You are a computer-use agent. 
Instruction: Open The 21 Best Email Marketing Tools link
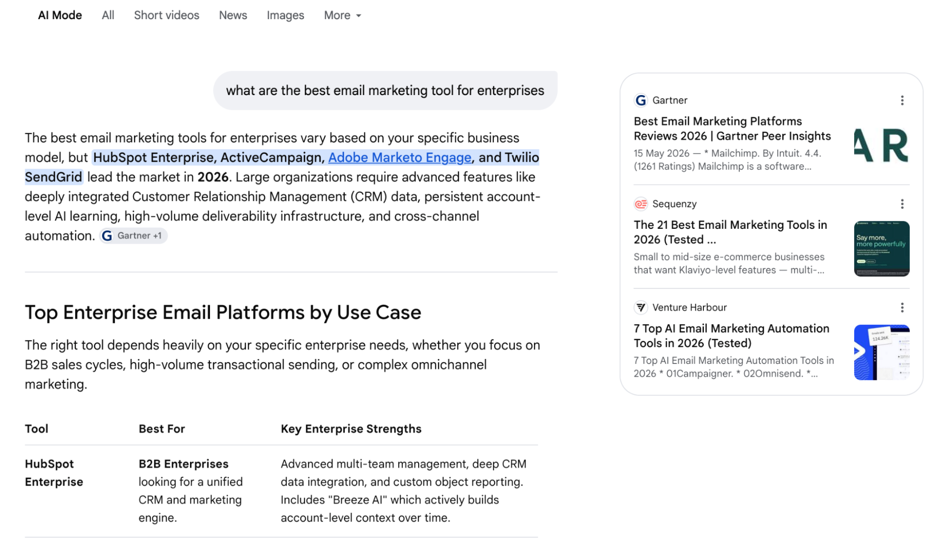(x=730, y=232)
